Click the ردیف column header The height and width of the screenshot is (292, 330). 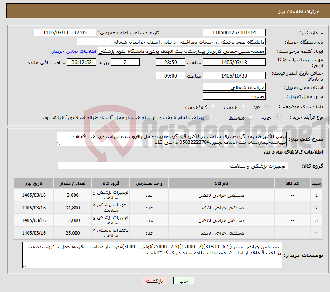click(x=317, y=183)
